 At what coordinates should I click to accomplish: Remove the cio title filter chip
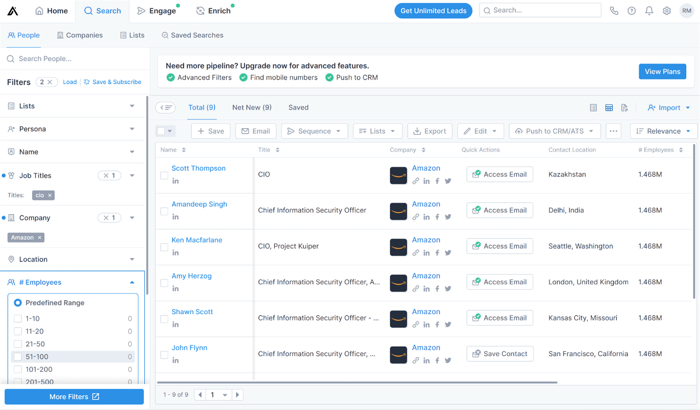coord(50,195)
